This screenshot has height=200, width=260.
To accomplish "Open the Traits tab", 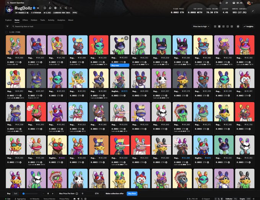I will point(42,20).
